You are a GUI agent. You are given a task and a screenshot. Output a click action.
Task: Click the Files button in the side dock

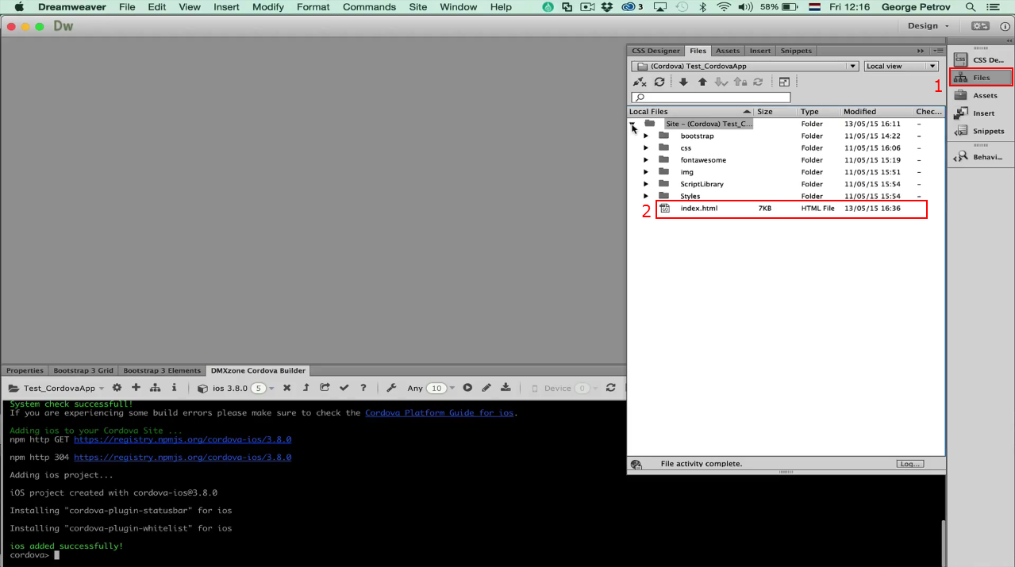pos(982,78)
